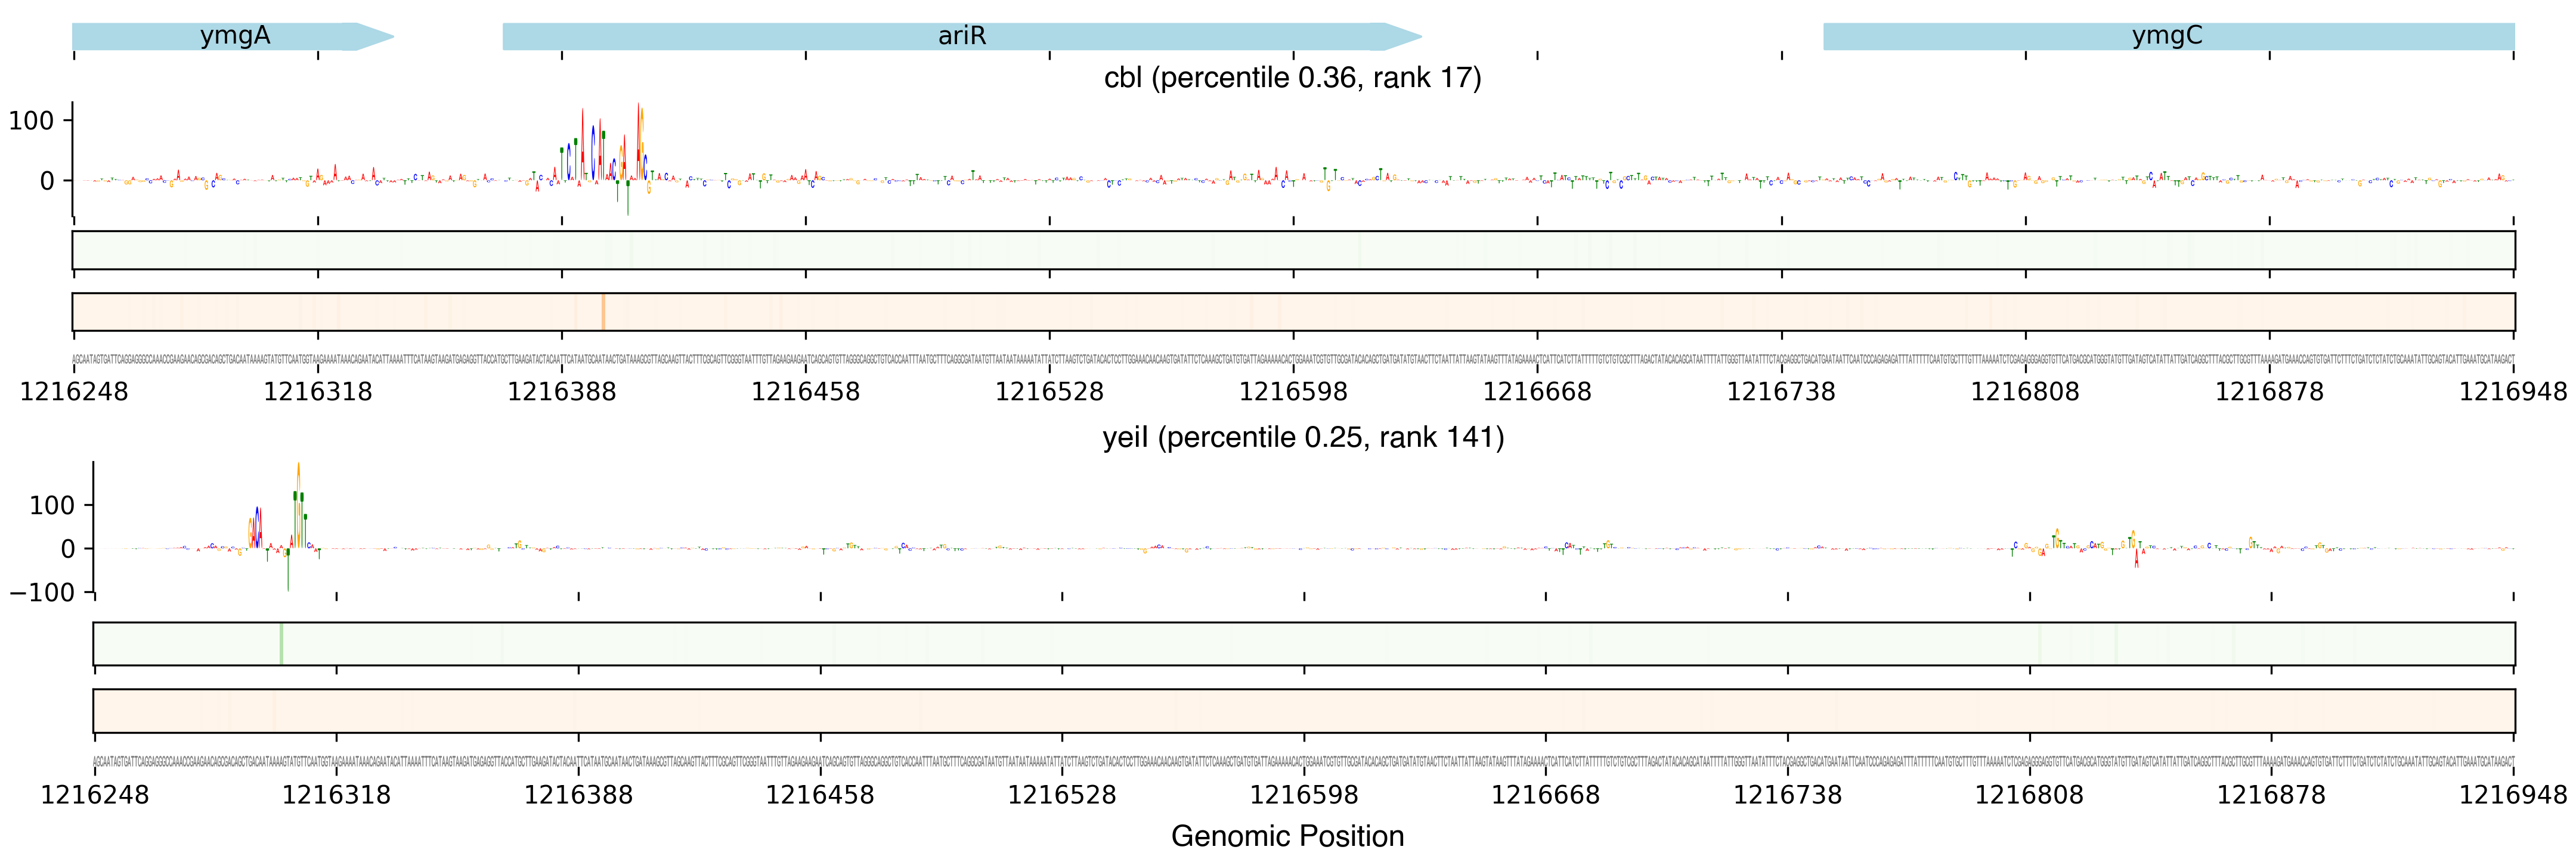Click the dark orange stripe in cbl heatmap

click(603, 312)
